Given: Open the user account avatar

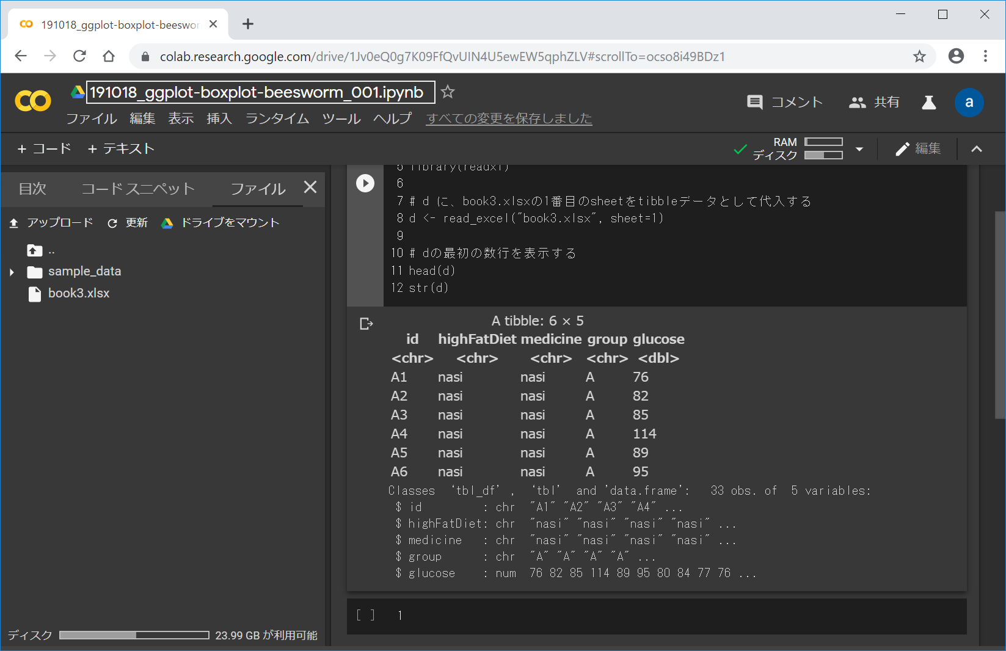Looking at the screenshot, I should [x=968, y=102].
